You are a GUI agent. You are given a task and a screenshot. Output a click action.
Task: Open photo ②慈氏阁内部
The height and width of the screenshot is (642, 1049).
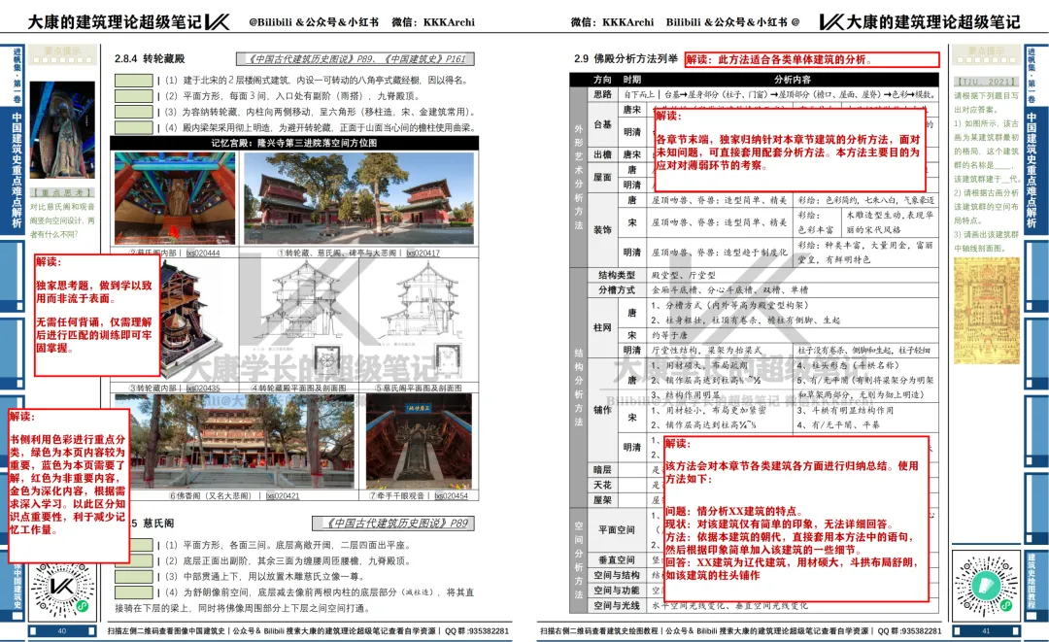tap(175, 198)
